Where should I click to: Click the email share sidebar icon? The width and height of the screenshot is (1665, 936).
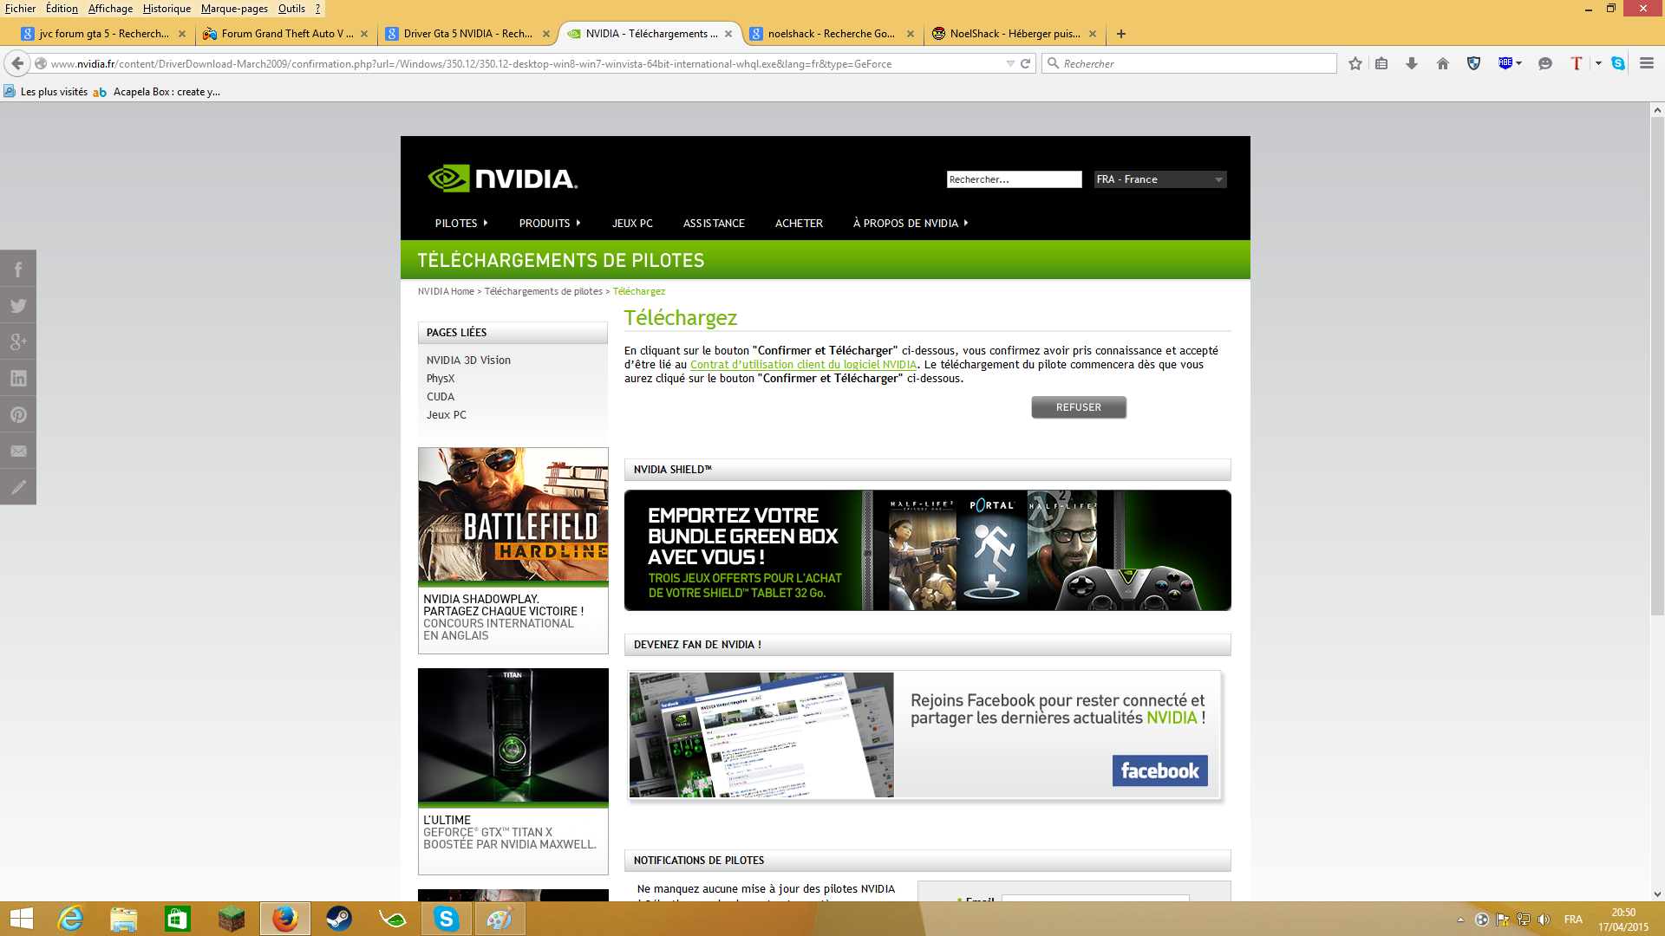18,451
